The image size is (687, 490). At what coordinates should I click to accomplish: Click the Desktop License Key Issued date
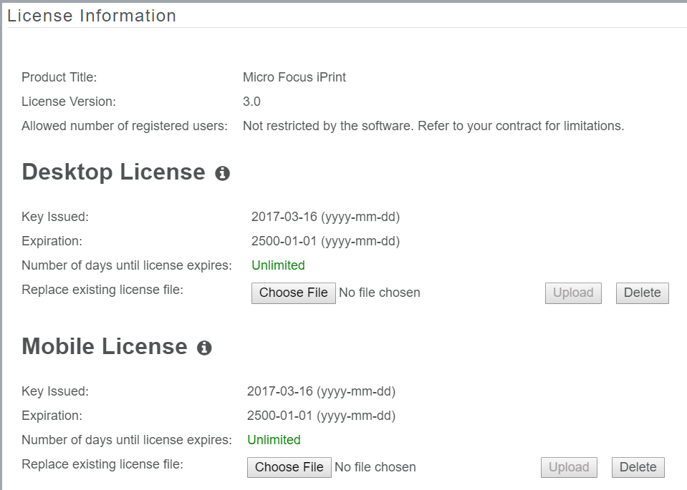point(325,217)
